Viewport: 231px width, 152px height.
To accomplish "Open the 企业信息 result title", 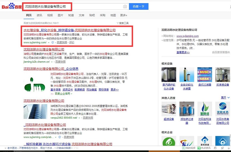I will (x=51, y=69).
